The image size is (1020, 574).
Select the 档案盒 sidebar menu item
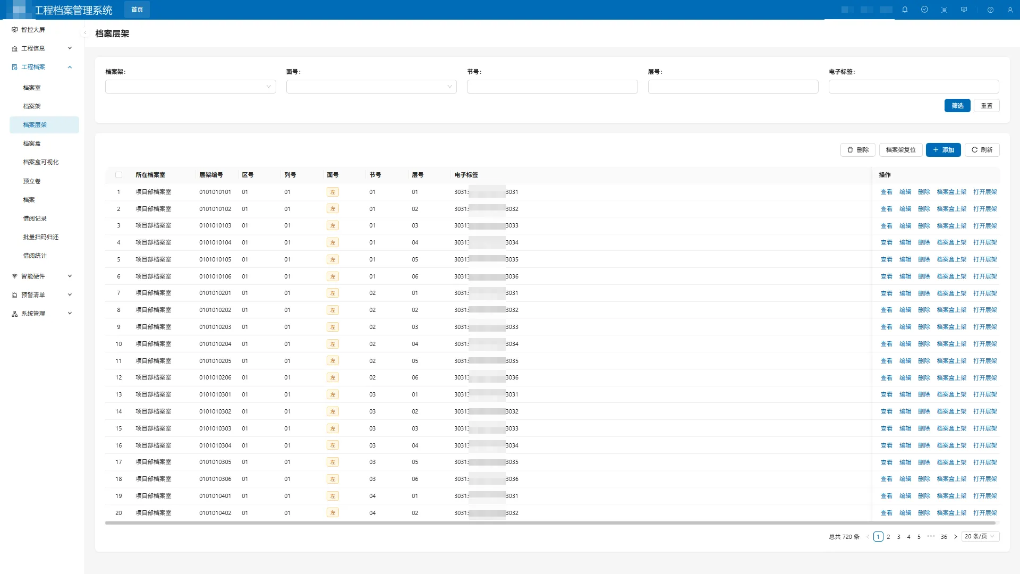click(32, 143)
